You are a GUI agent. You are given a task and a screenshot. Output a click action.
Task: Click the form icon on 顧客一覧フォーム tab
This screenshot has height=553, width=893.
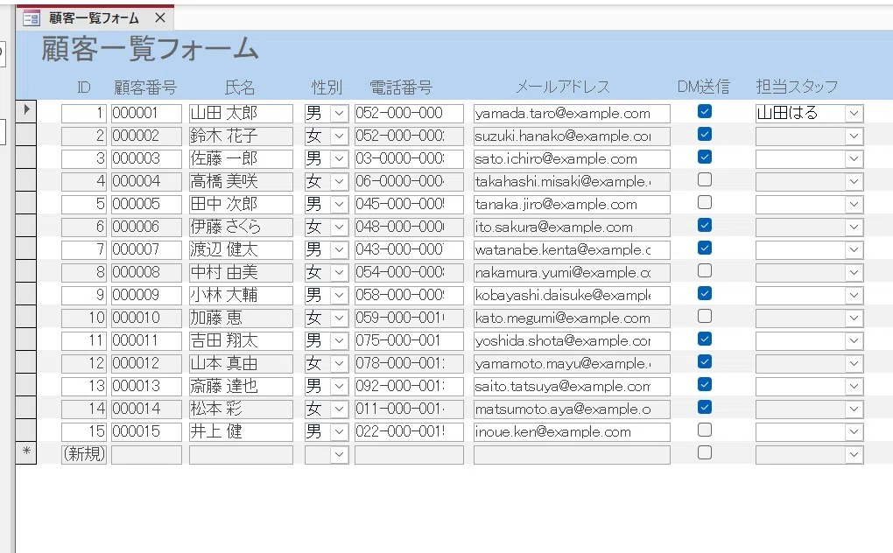[x=31, y=18]
